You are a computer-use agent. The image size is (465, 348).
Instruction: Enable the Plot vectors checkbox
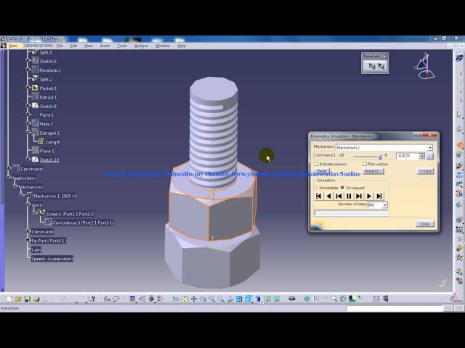point(365,164)
